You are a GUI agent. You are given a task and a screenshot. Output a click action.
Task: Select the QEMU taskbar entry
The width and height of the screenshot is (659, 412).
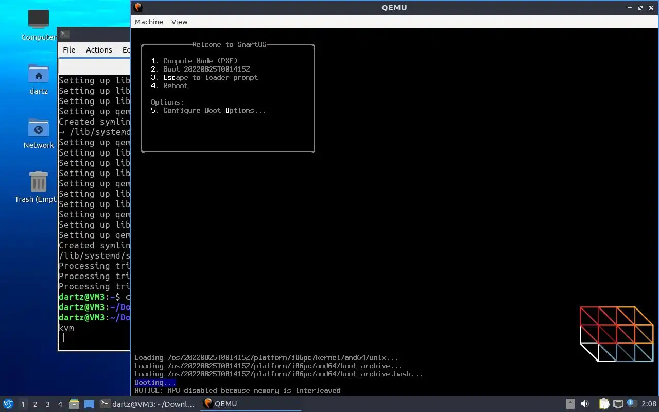250,404
